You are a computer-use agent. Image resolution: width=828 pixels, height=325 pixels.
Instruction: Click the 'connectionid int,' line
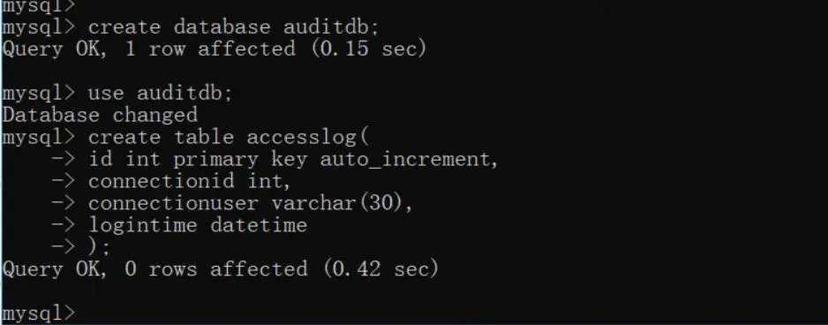coord(190,181)
